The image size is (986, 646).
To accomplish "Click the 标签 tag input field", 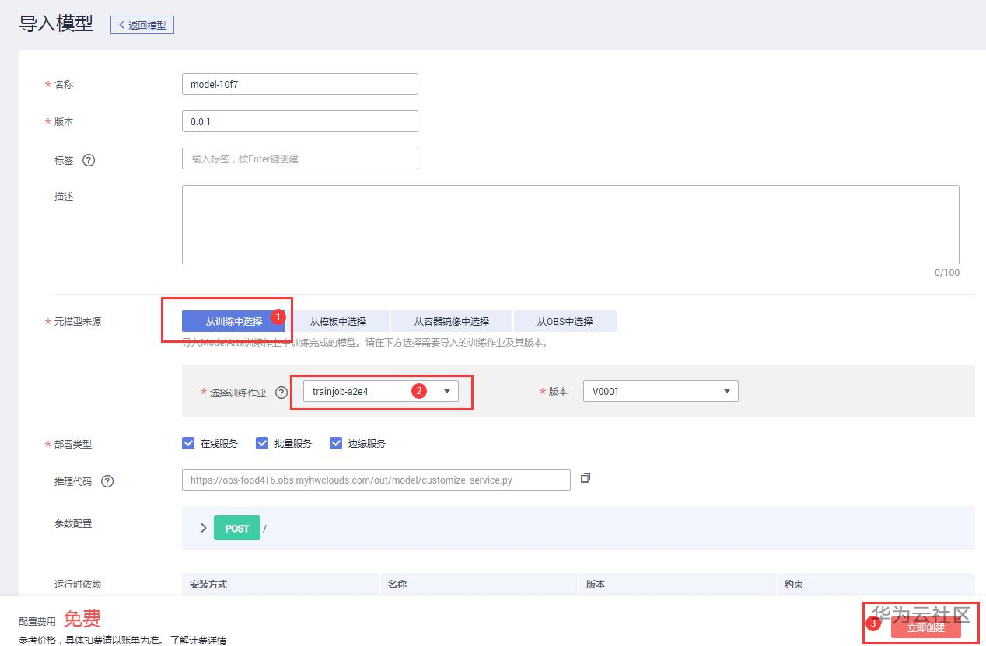I will [x=299, y=159].
